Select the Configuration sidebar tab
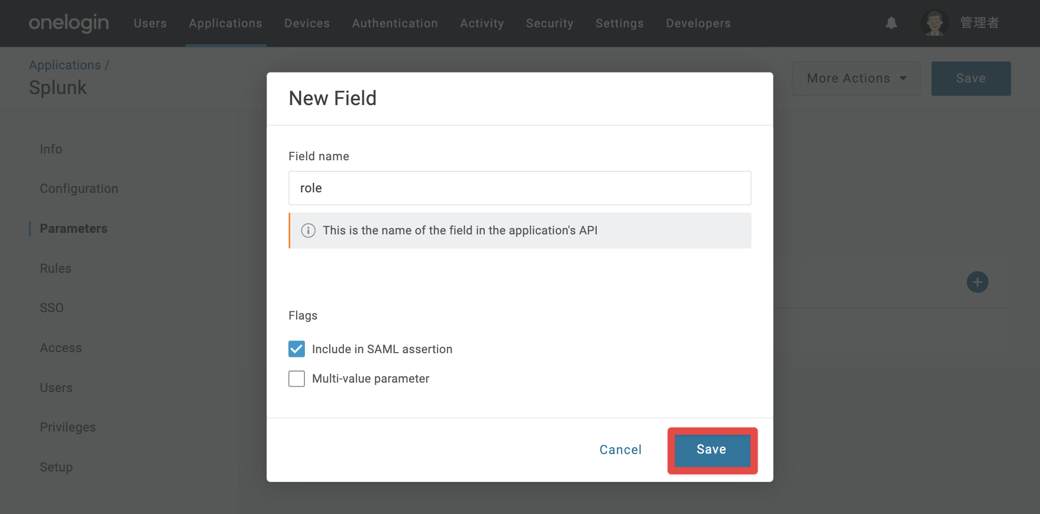This screenshot has height=514, width=1040. 79,189
